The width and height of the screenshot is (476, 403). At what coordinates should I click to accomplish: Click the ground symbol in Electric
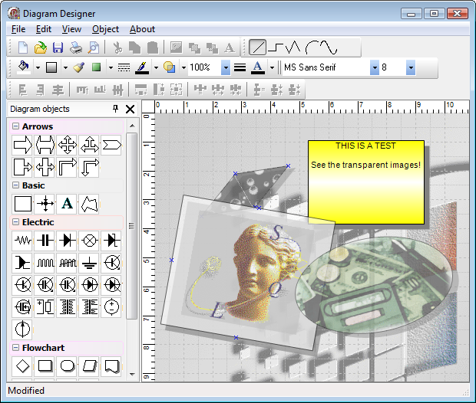tap(90, 263)
